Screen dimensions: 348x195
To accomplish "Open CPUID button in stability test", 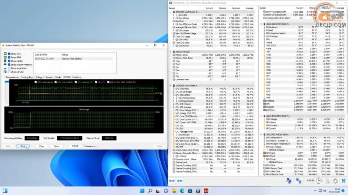I will click(75, 146).
